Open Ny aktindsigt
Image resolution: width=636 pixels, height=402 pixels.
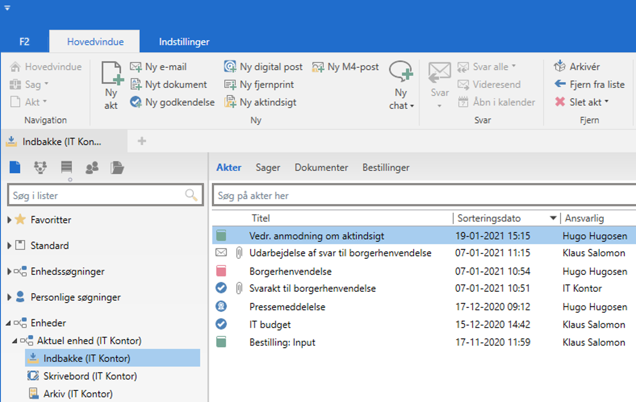pos(260,102)
